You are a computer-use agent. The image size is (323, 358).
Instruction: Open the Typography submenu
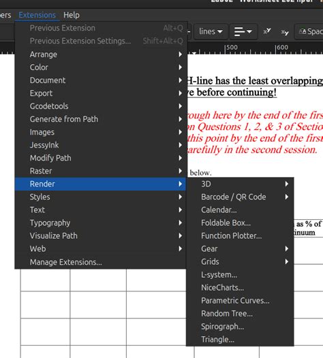[x=101, y=223]
